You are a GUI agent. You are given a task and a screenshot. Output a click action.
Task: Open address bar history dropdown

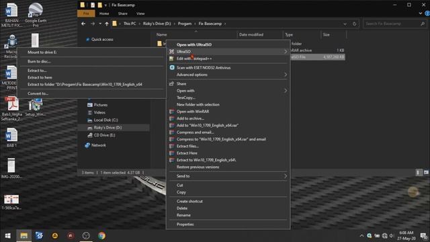tap(345, 24)
